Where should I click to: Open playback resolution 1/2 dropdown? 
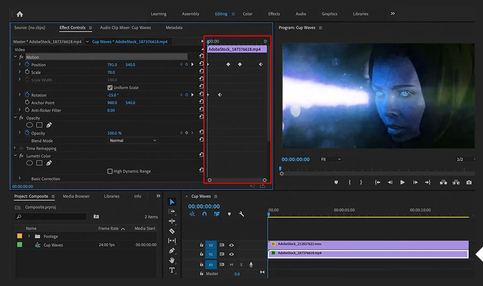[465, 159]
